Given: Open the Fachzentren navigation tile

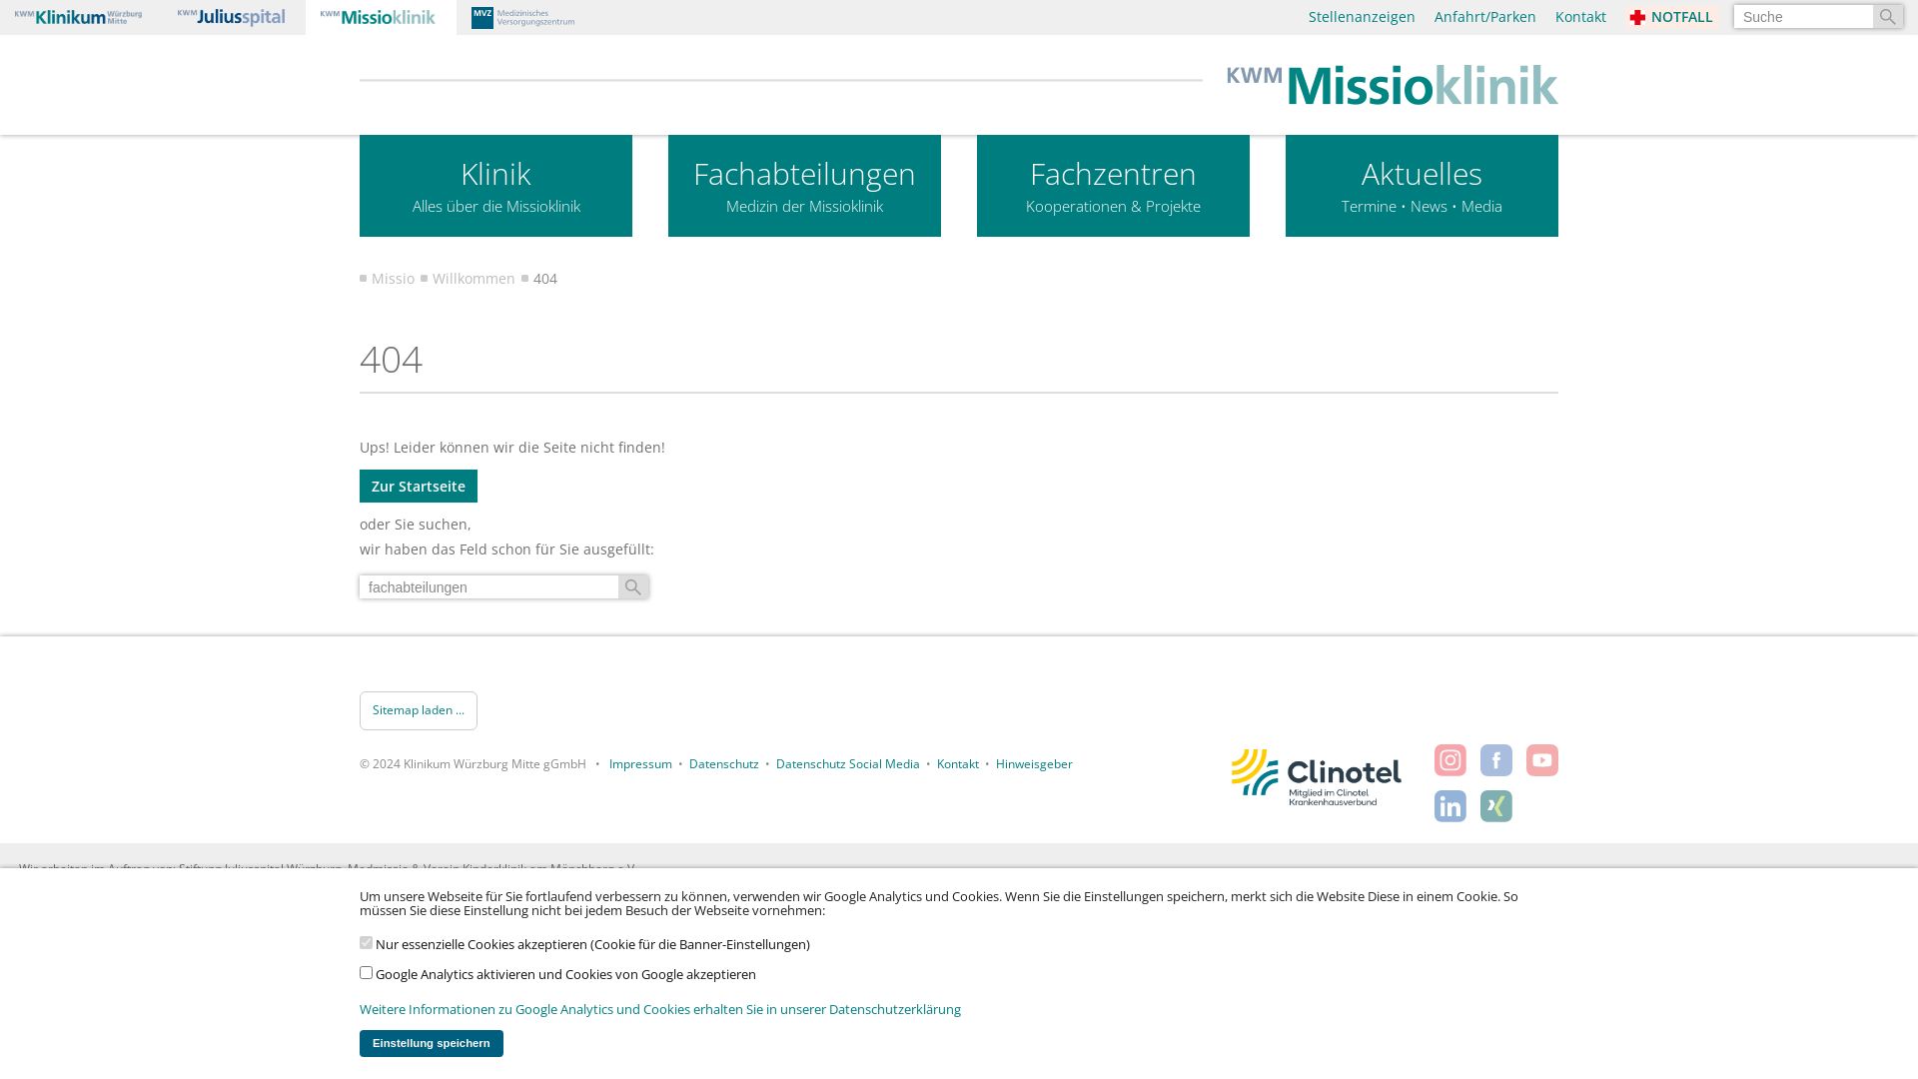Looking at the screenshot, I should 1113,186.
